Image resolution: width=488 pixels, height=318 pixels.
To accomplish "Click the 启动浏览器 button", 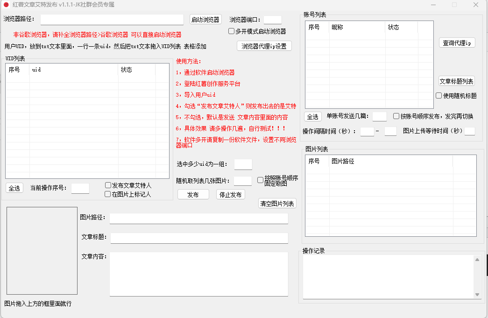I will (x=205, y=20).
